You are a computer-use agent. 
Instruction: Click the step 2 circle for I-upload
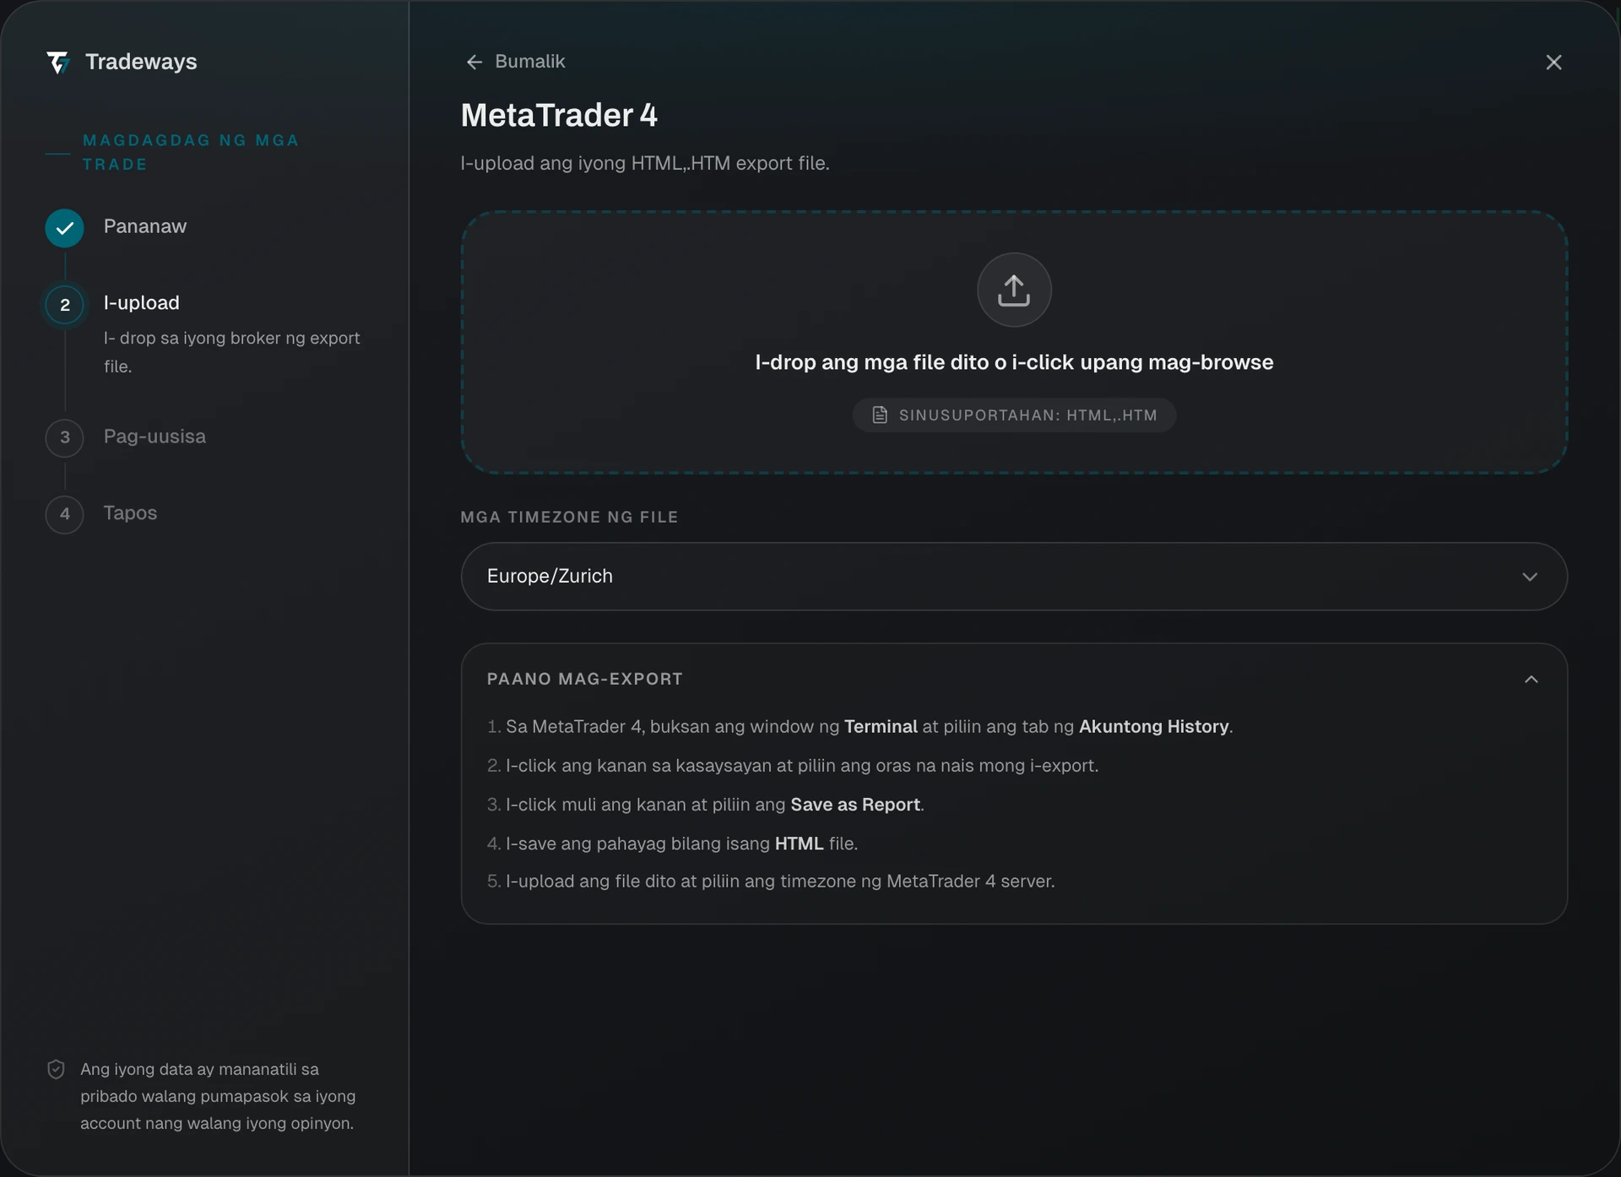(x=65, y=305)
